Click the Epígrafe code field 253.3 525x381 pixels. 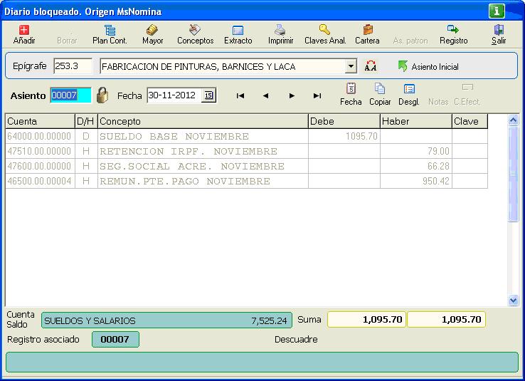click(x=73, y=66)
